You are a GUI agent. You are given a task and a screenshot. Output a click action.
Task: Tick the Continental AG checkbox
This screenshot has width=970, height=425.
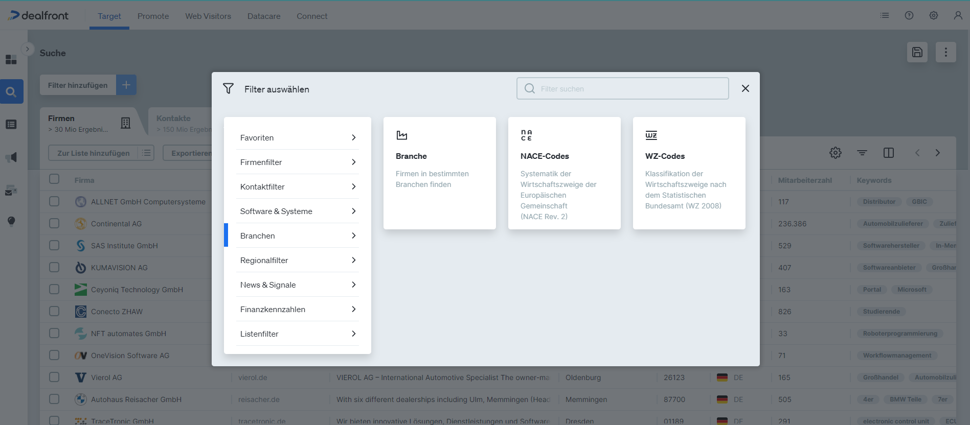tap(54, 223)
